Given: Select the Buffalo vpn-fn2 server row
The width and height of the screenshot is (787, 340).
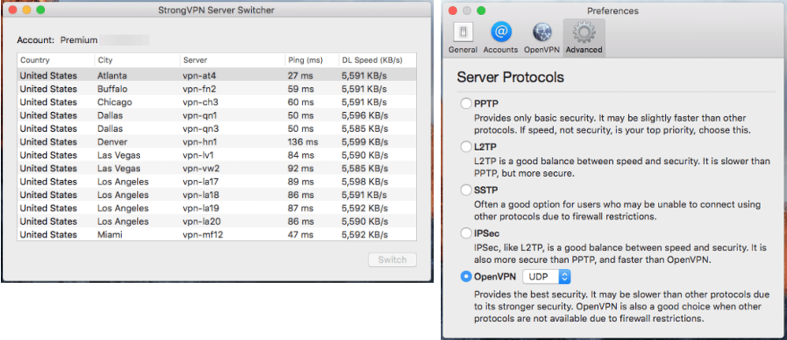Looking at the screenshot, I should point(217,89).
